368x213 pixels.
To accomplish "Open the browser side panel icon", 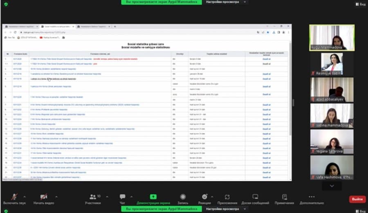I will tap(278, 32).
